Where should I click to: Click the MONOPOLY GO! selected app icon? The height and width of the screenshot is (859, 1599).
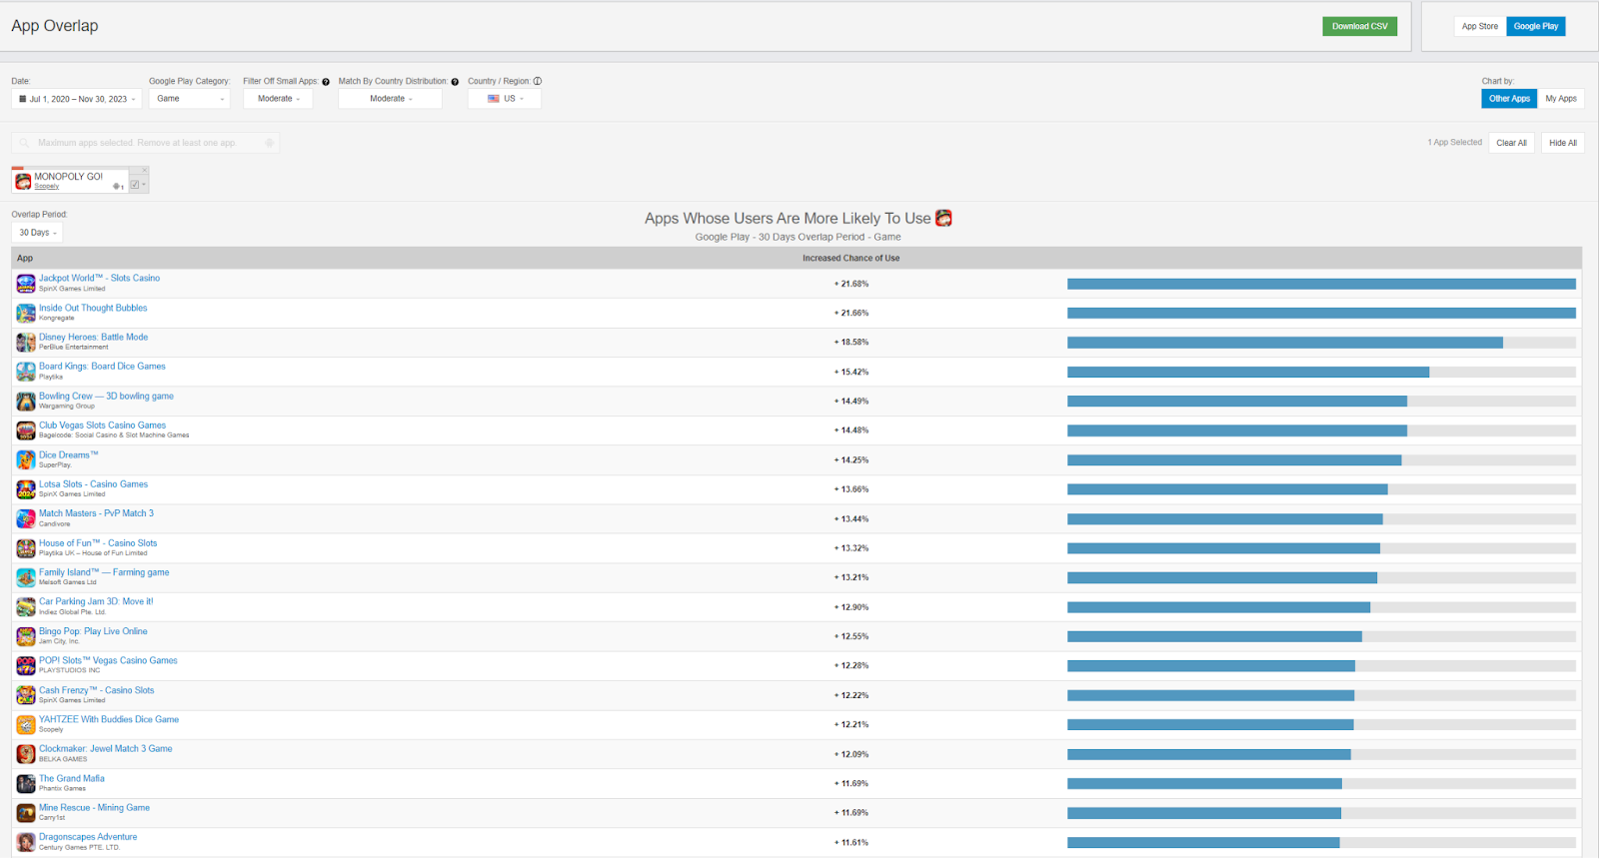point(23,181)
